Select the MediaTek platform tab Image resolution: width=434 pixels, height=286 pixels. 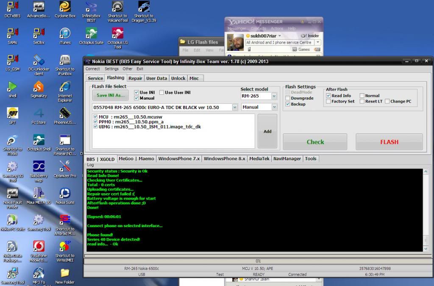pos(259,159)
